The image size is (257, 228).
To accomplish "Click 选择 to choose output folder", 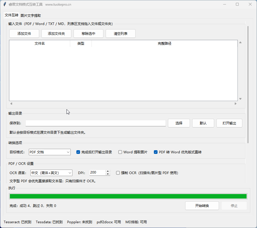I will point(179,123).
